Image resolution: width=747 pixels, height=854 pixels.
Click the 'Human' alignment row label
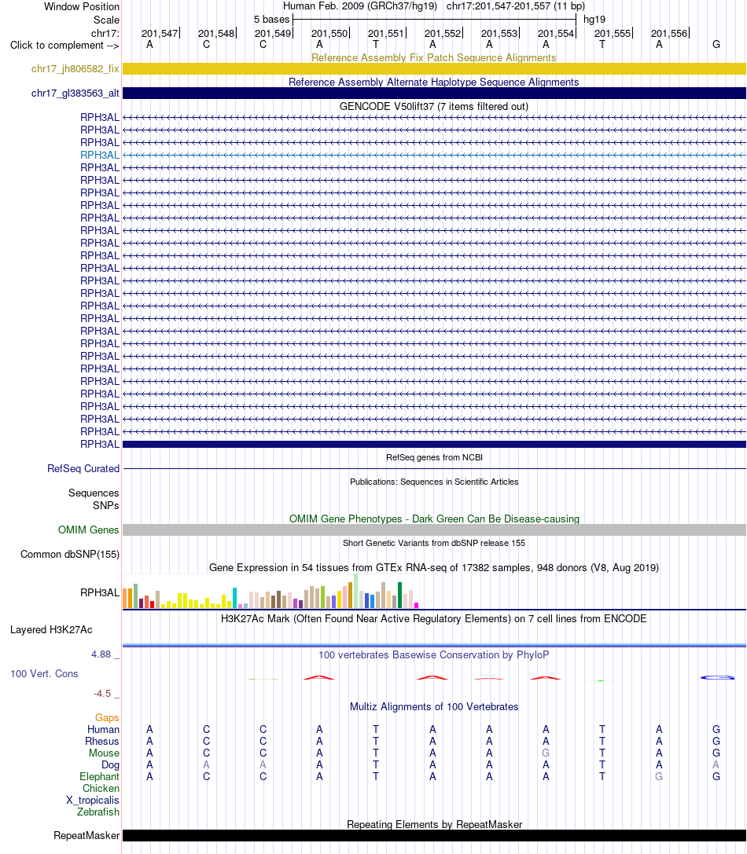tap(103, 729)
